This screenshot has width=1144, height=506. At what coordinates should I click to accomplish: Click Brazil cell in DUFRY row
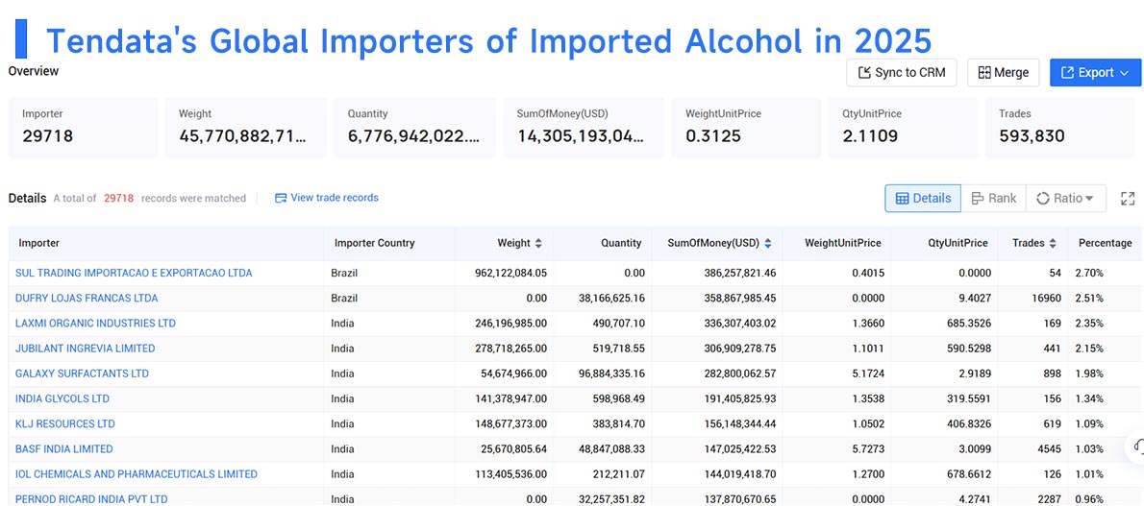[x=346, y=299]
